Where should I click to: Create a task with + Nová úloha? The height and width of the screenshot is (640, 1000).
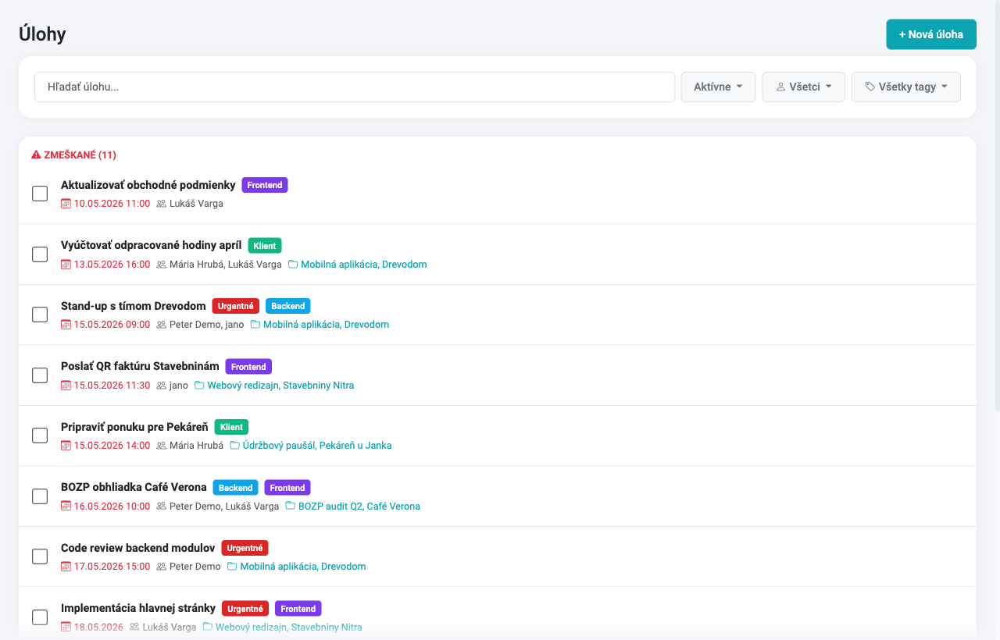click(931, 34)
